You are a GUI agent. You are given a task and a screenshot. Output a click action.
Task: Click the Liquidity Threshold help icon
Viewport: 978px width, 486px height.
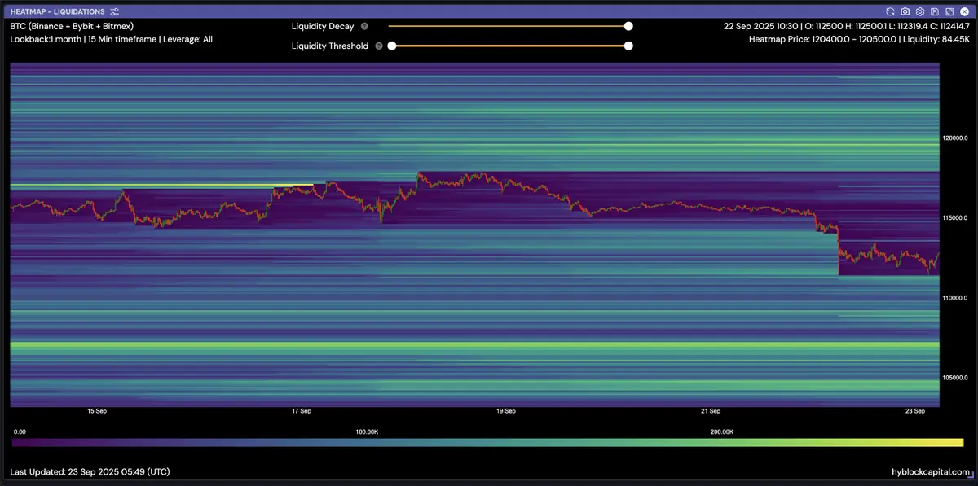379,46
